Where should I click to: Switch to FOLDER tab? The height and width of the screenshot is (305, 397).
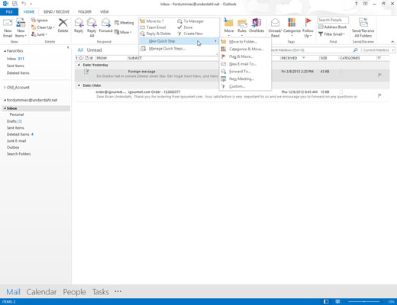click(85, 11)
